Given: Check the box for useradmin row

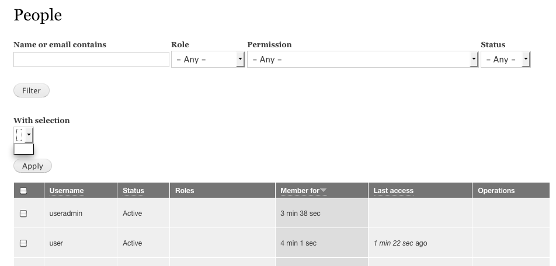Looking at the screenshot, I should click(x=23, y=213).
